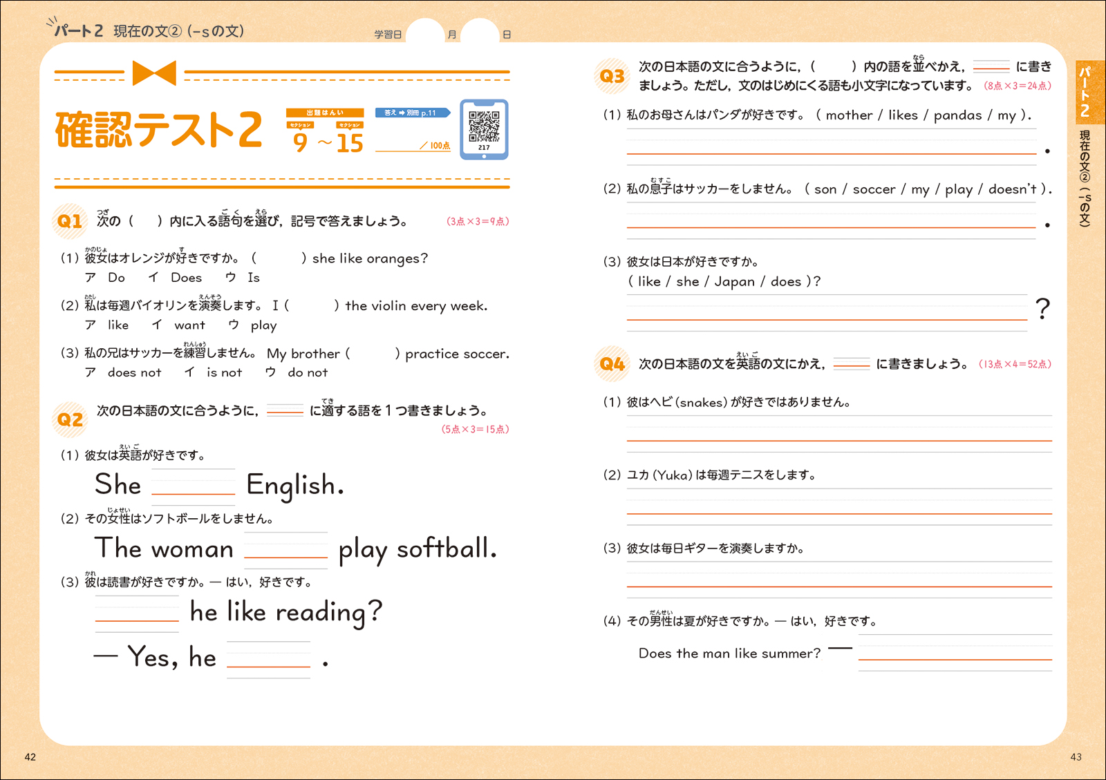The width and height of the screenshot is (1106, 780).
Task: Click the month blank in 学習日 field
Action: (x=424, y=32)
